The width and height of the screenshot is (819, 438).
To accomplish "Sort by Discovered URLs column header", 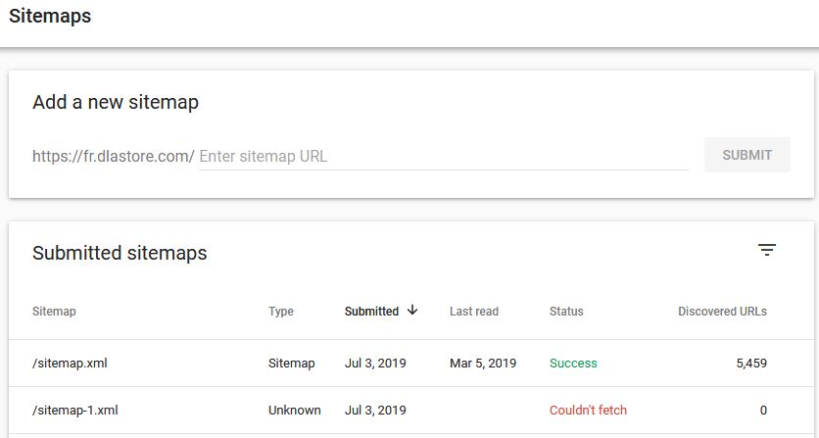I will (x=722, y=312).
